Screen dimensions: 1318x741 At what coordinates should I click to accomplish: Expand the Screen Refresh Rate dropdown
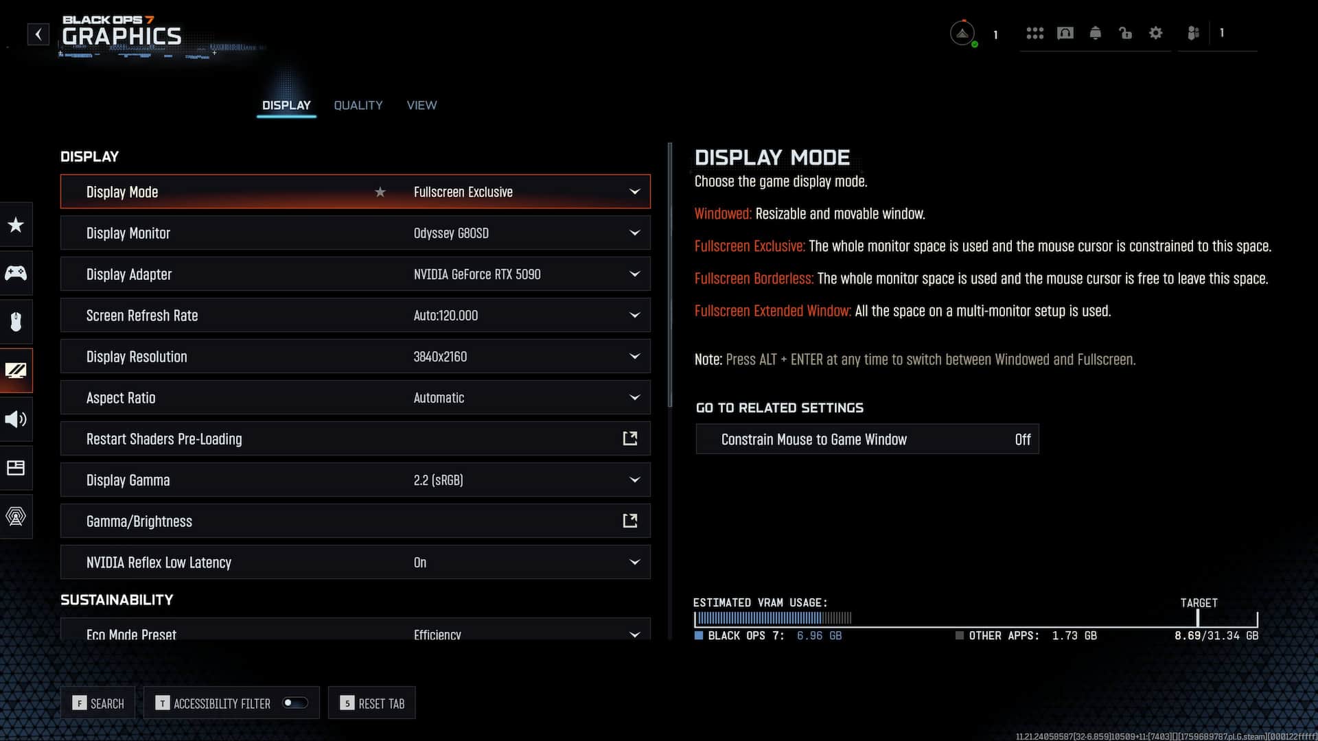(634, 316)
